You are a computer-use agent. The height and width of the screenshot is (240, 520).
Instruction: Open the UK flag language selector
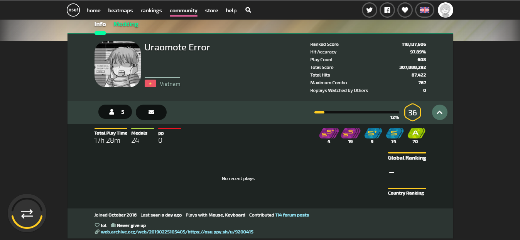click(425, 10)
